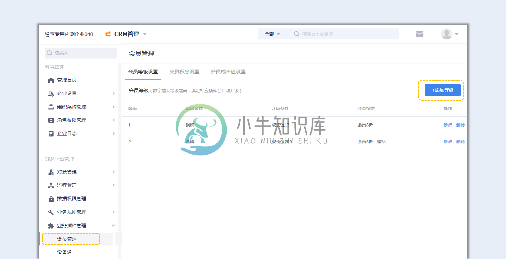The height and width of the screenshot is (259, 506).
Task: Click 修改 for the 金牌 level
Action: (448, 142)
